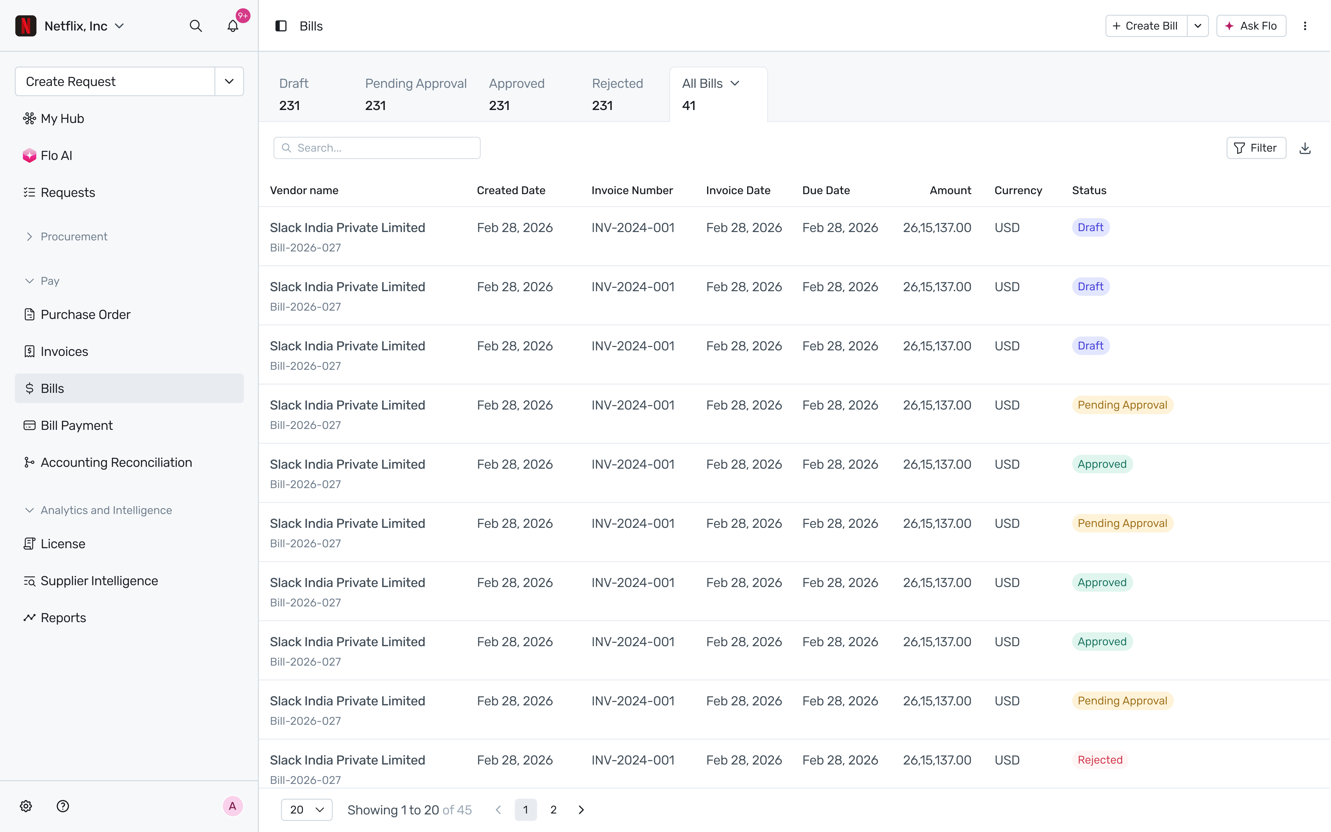The image size is (1331, 832).
Task: Sort by Invoice Date column header
Action: pyautogui.click(x=738, y=190)
